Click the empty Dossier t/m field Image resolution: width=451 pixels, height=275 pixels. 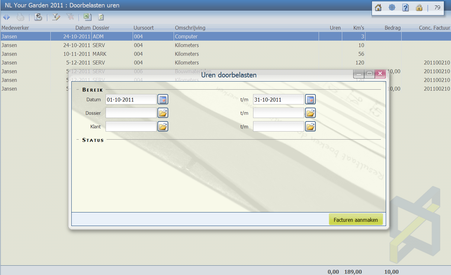tap(279, 113)
